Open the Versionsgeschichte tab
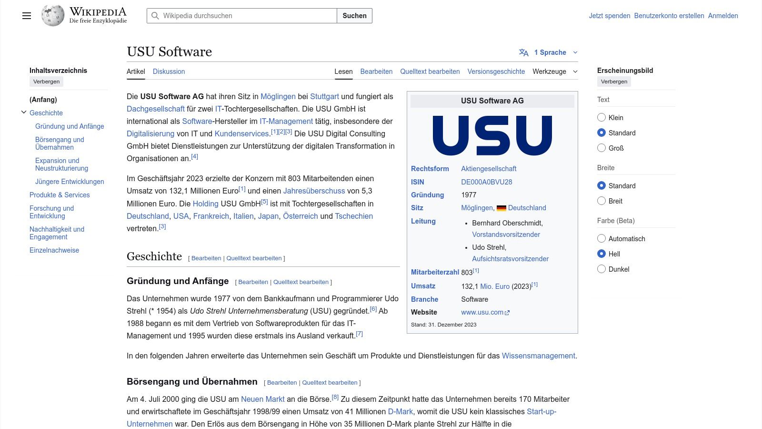 tap(496, 71)
